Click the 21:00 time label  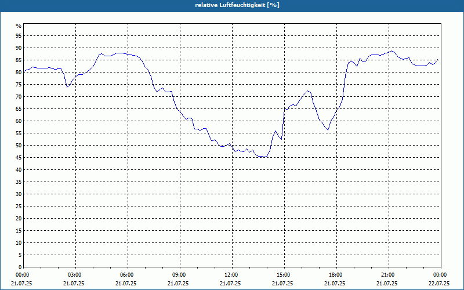388,275
